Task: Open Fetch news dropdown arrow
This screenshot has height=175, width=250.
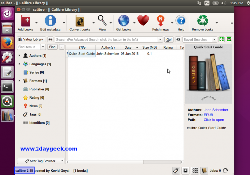Action: click(172, 23)
